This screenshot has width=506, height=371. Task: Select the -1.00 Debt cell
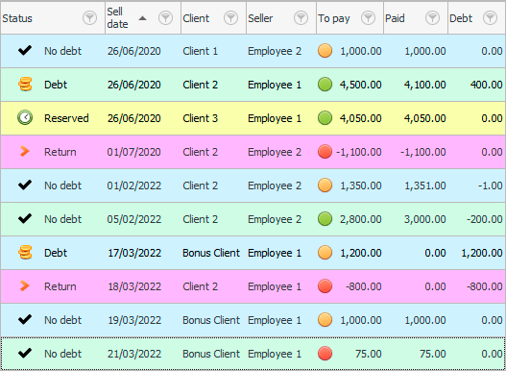click(477, 185)
